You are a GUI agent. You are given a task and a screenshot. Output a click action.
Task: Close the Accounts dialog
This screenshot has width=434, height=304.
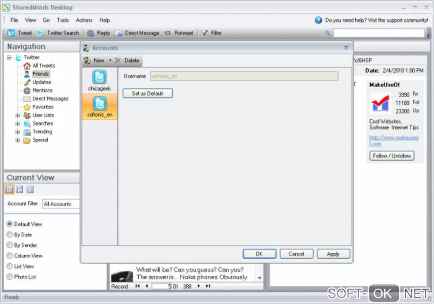tap(346, 48)
